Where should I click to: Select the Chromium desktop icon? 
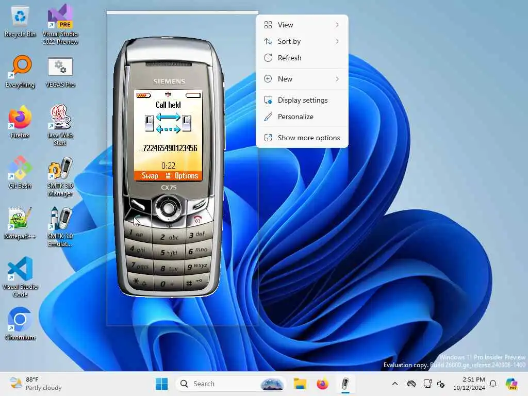(x=20, y=323)
